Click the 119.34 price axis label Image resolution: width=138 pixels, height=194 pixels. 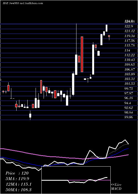coord(129,36)
